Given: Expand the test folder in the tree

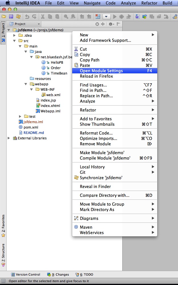Looking at the screenshot, I should tap(20, 116).
